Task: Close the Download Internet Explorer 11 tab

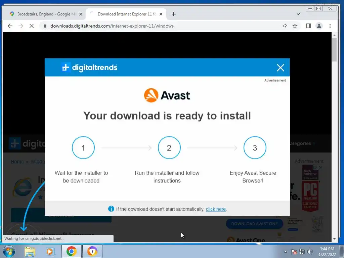Action: [161, 14]
